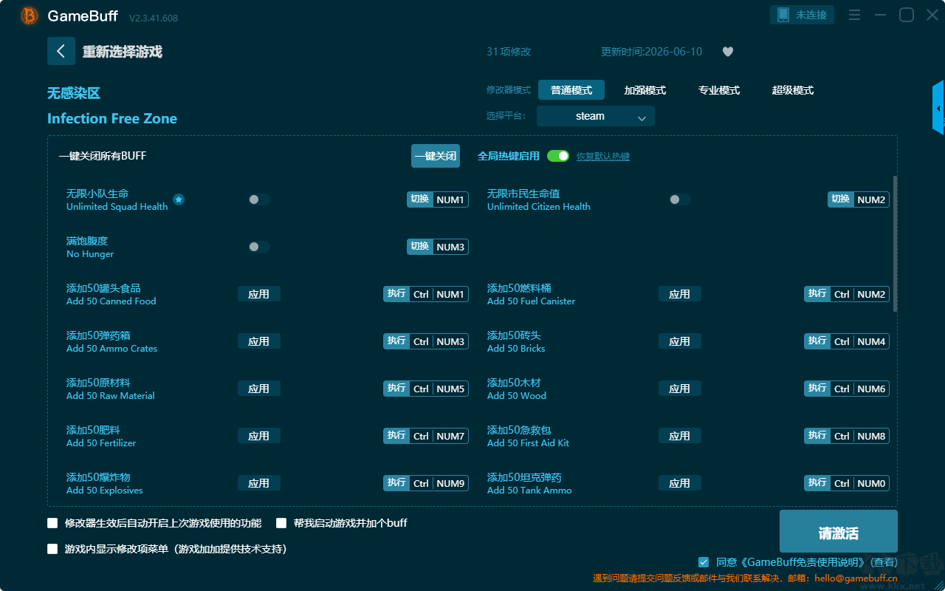
Task: Switch to 超级模式 mode tab
Action: (793, 90)
